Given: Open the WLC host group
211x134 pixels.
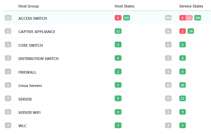Looking at the screenshot, I should (22, 126).
